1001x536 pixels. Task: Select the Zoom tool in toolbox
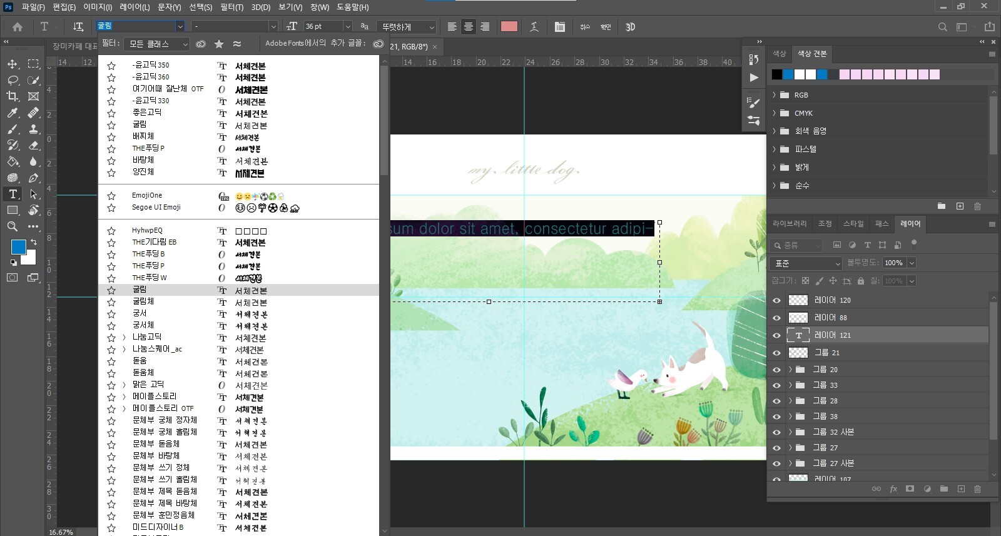pos(13,226)
